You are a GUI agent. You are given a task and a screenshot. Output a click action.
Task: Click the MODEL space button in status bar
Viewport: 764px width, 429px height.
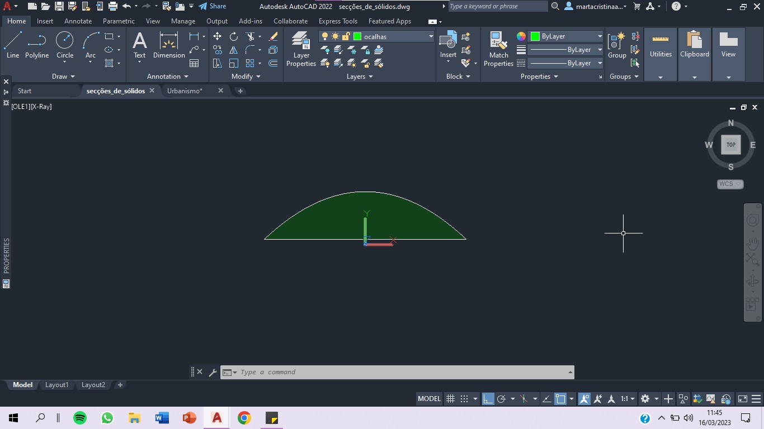pyautogui.click(x=430, y=399)
